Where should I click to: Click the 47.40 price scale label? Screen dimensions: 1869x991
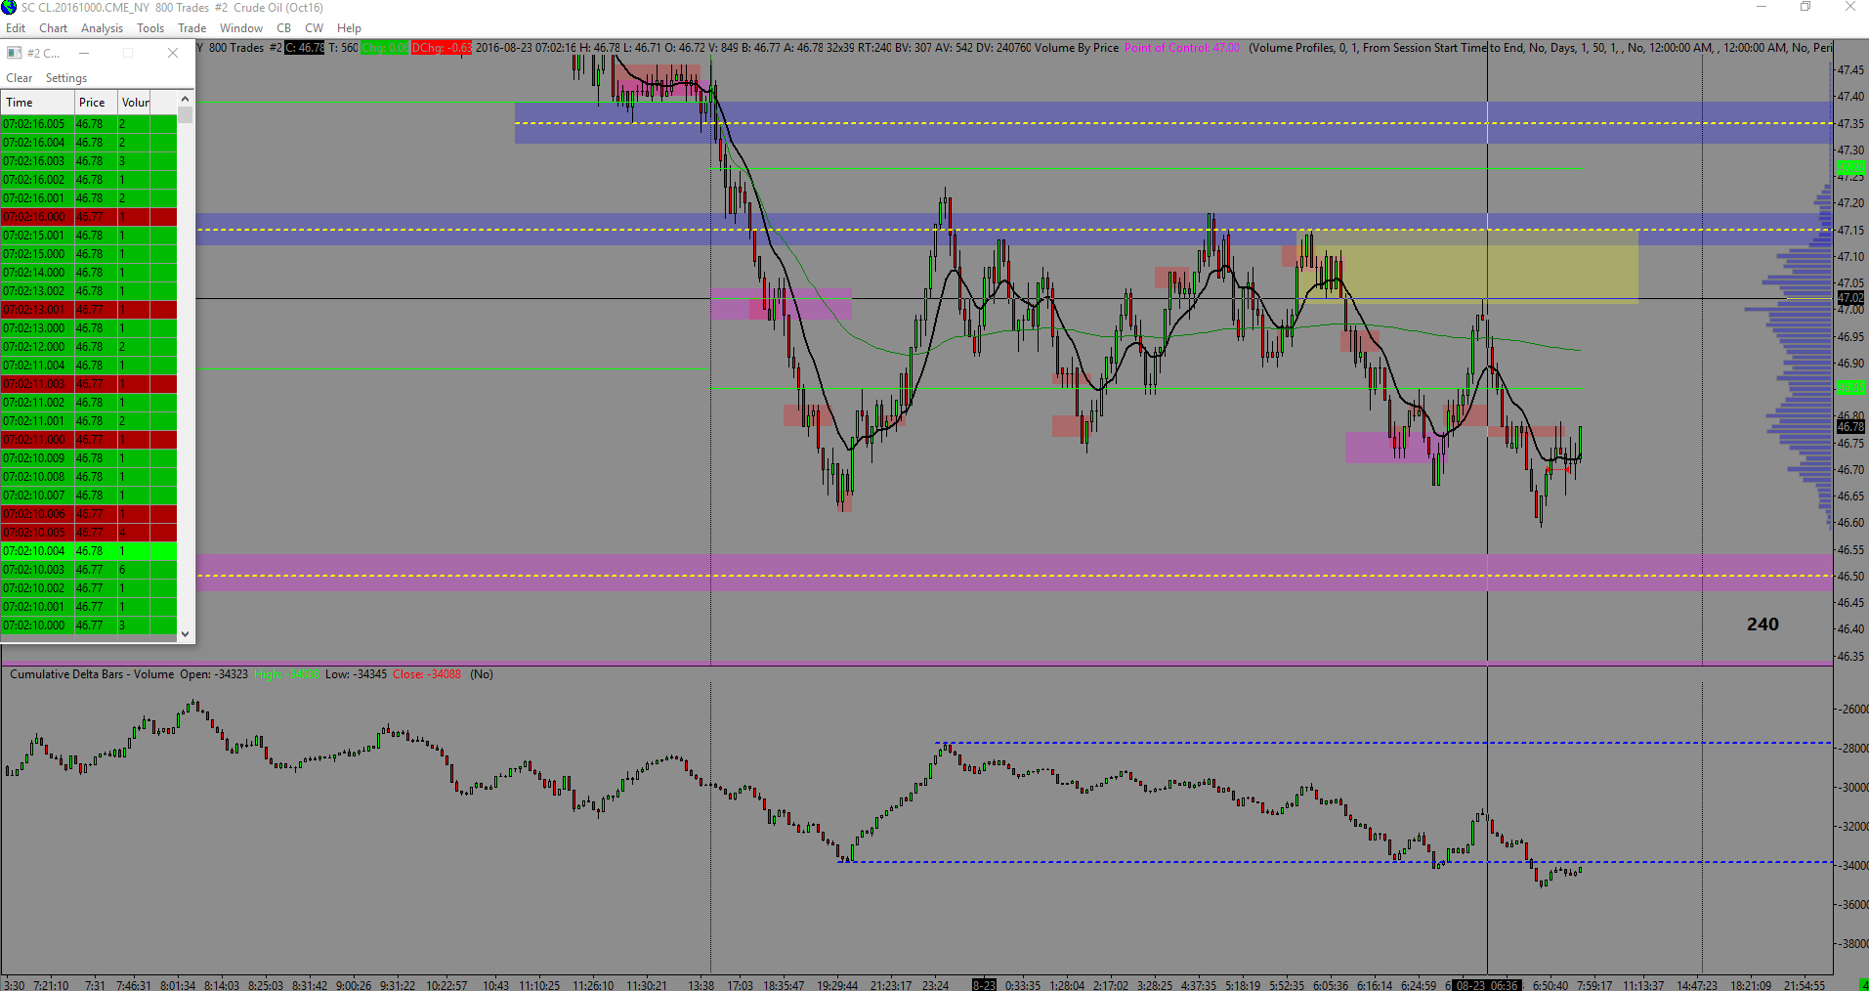(x=1849, y=97)
